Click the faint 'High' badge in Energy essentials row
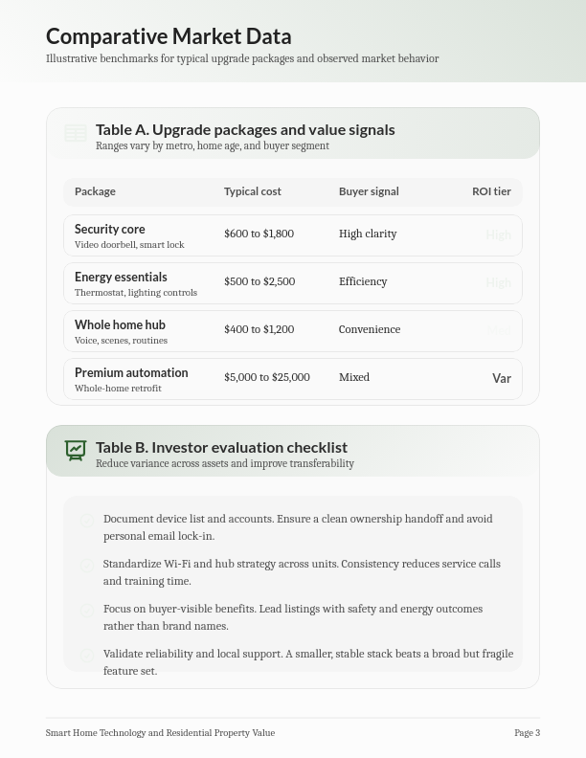The height and width of the screenshot is (758, 586). 498,283
